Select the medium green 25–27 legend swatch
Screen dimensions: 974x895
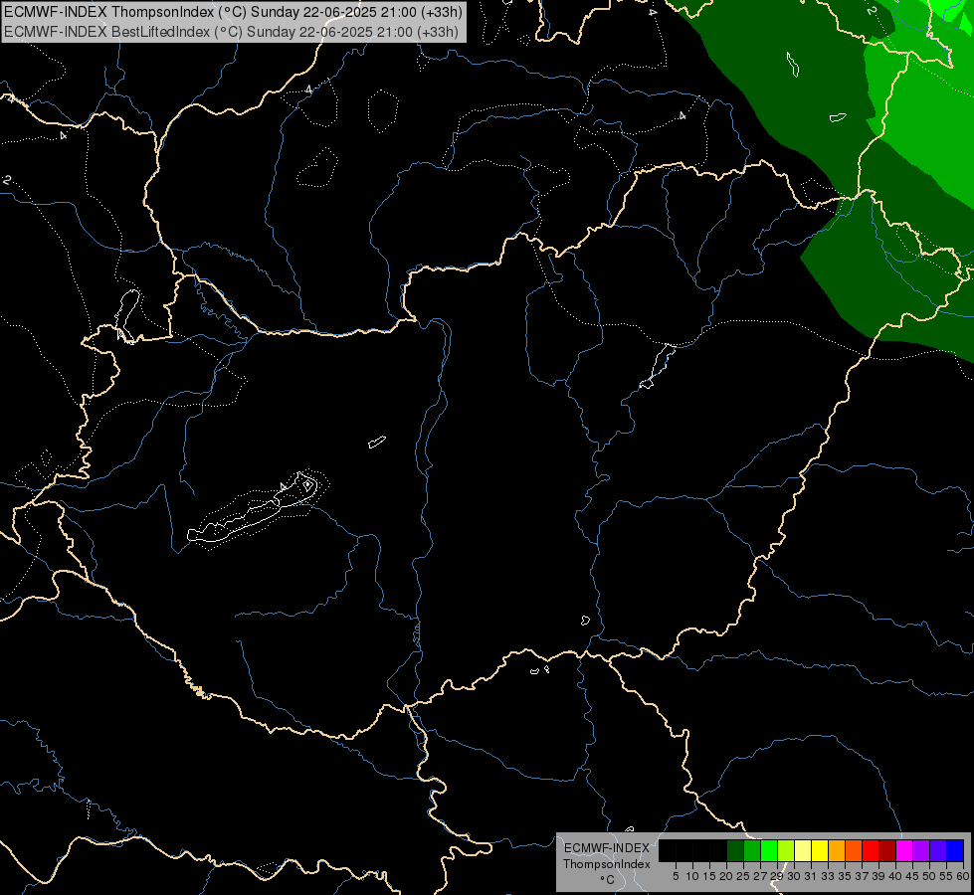coord(752,850)
